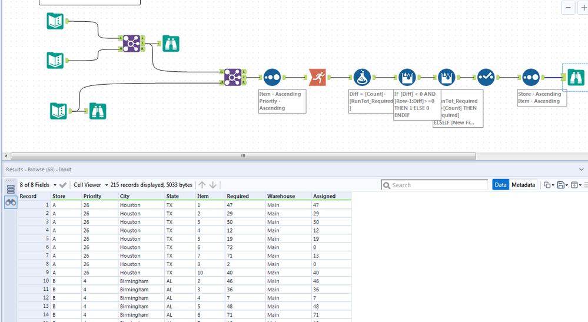The height and width of the screenshot is (322, 588).
Task: Apply field selection with the checkmark button
Action: [63, 185]
